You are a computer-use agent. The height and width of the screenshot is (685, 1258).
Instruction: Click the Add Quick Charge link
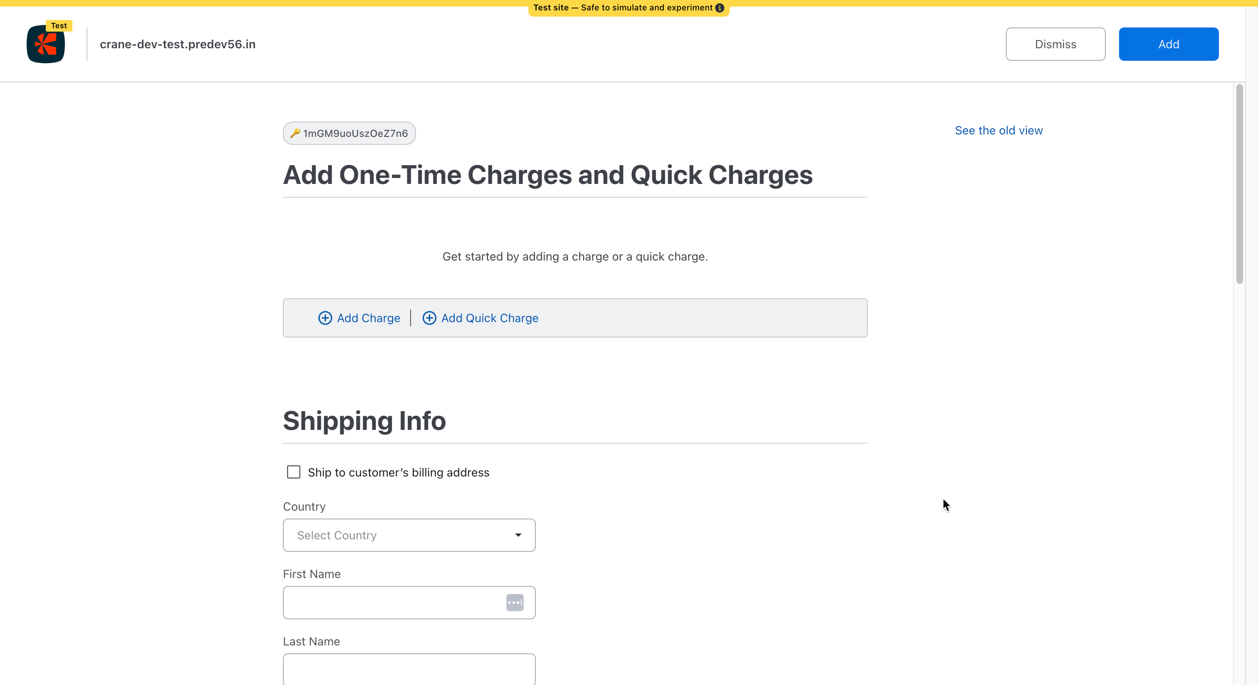click(x=489, y=318)
